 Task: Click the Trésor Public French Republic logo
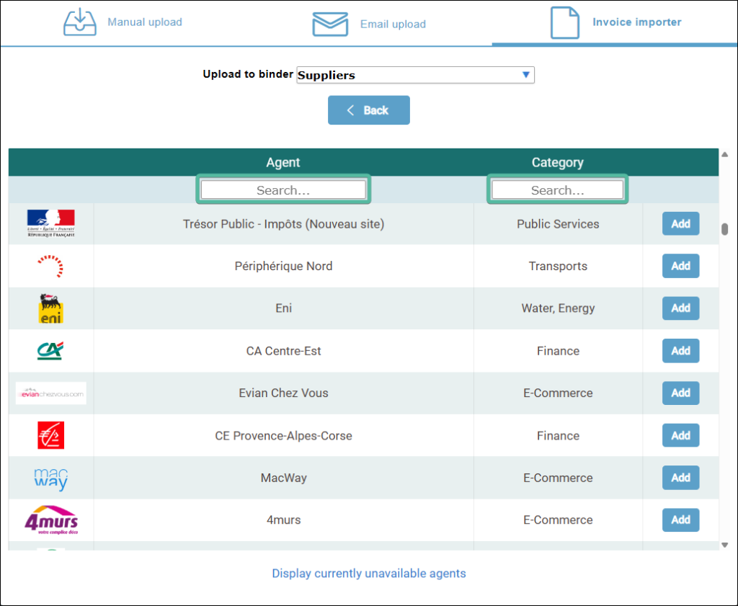pyautogui.click(x=51, y=223)
